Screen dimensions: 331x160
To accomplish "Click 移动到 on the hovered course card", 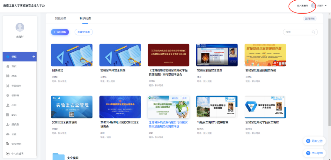I will (175, 98).
